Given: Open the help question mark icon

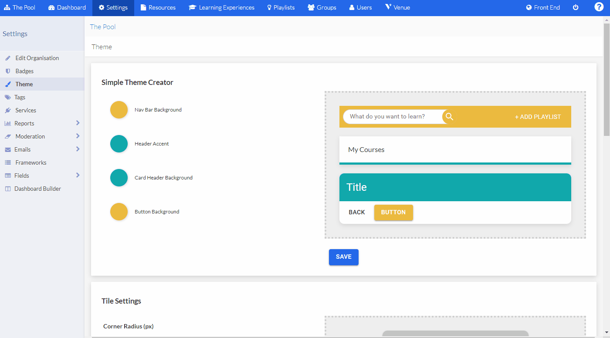Looking at the screenshot, I should [599, 7].
